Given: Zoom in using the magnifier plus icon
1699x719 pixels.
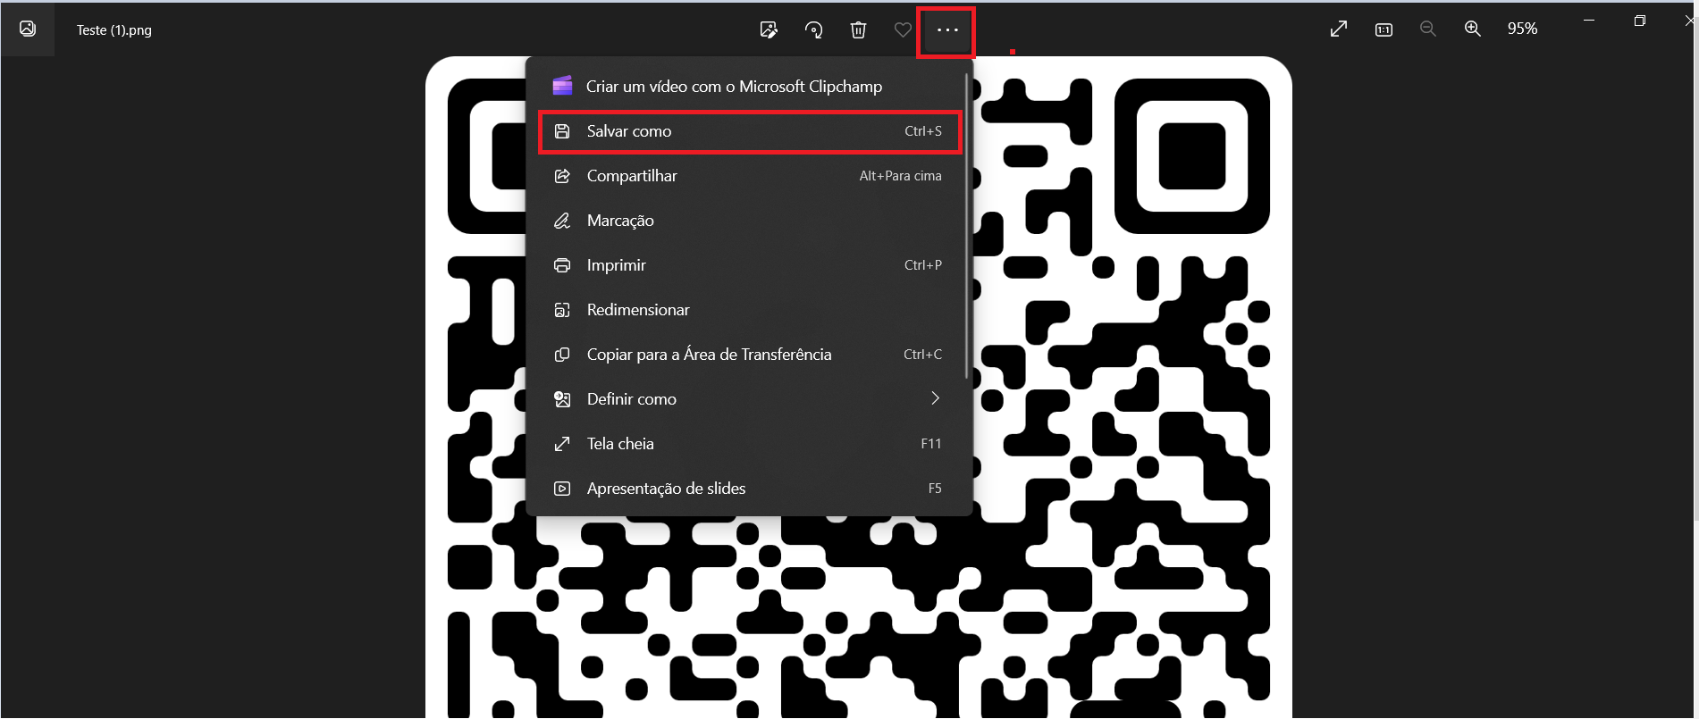Looking at the screenshot, I should (1473, 29).
